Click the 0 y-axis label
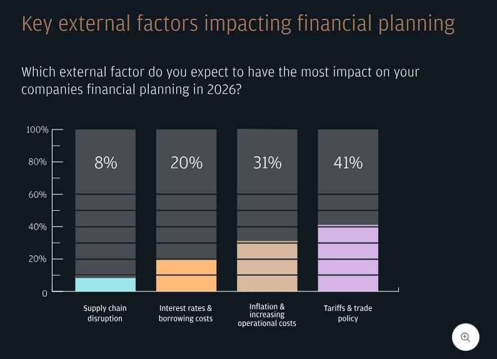The width and height of the screenshot is (497, 359). (x=44, y=293)
